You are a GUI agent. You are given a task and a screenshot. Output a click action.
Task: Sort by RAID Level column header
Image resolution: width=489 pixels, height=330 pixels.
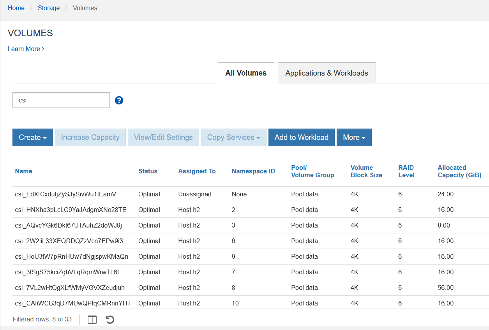(406, 171)
